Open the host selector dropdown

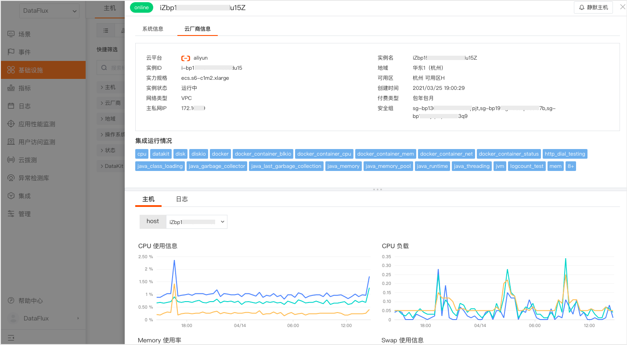pyautogui.click(x=197, y=222)
